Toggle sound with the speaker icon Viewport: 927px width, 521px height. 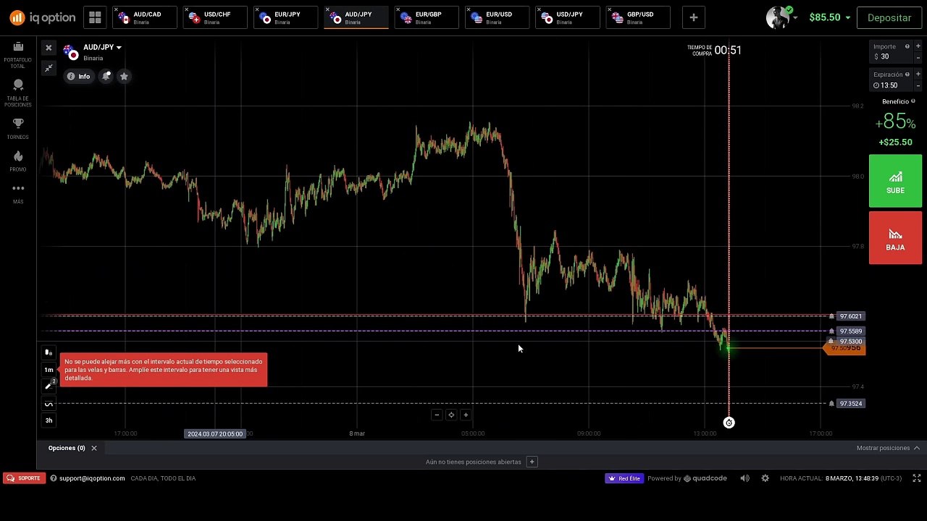click(744, 478)
